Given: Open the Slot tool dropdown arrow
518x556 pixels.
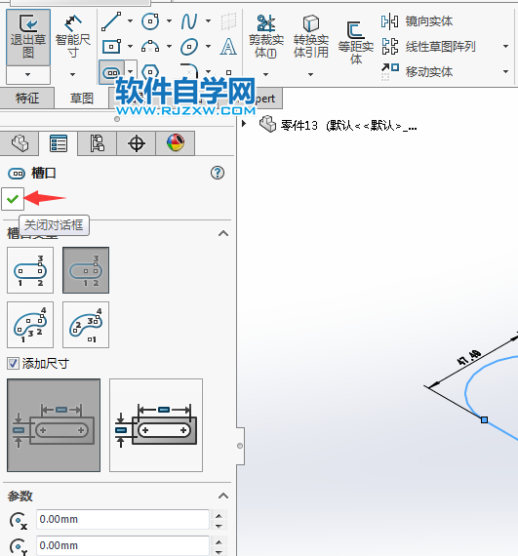Looking at the screenshot, I should pyautogui.click(x=131, y=71).
